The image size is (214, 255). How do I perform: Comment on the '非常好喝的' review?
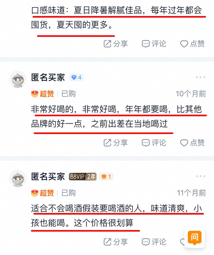(154, 143)
